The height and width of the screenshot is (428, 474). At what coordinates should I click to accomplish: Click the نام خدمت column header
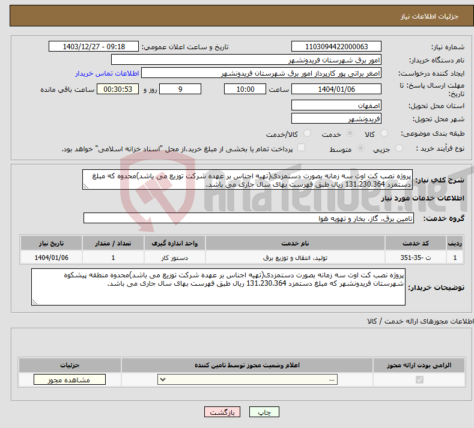pyautogui.click(x=295, y=243)
